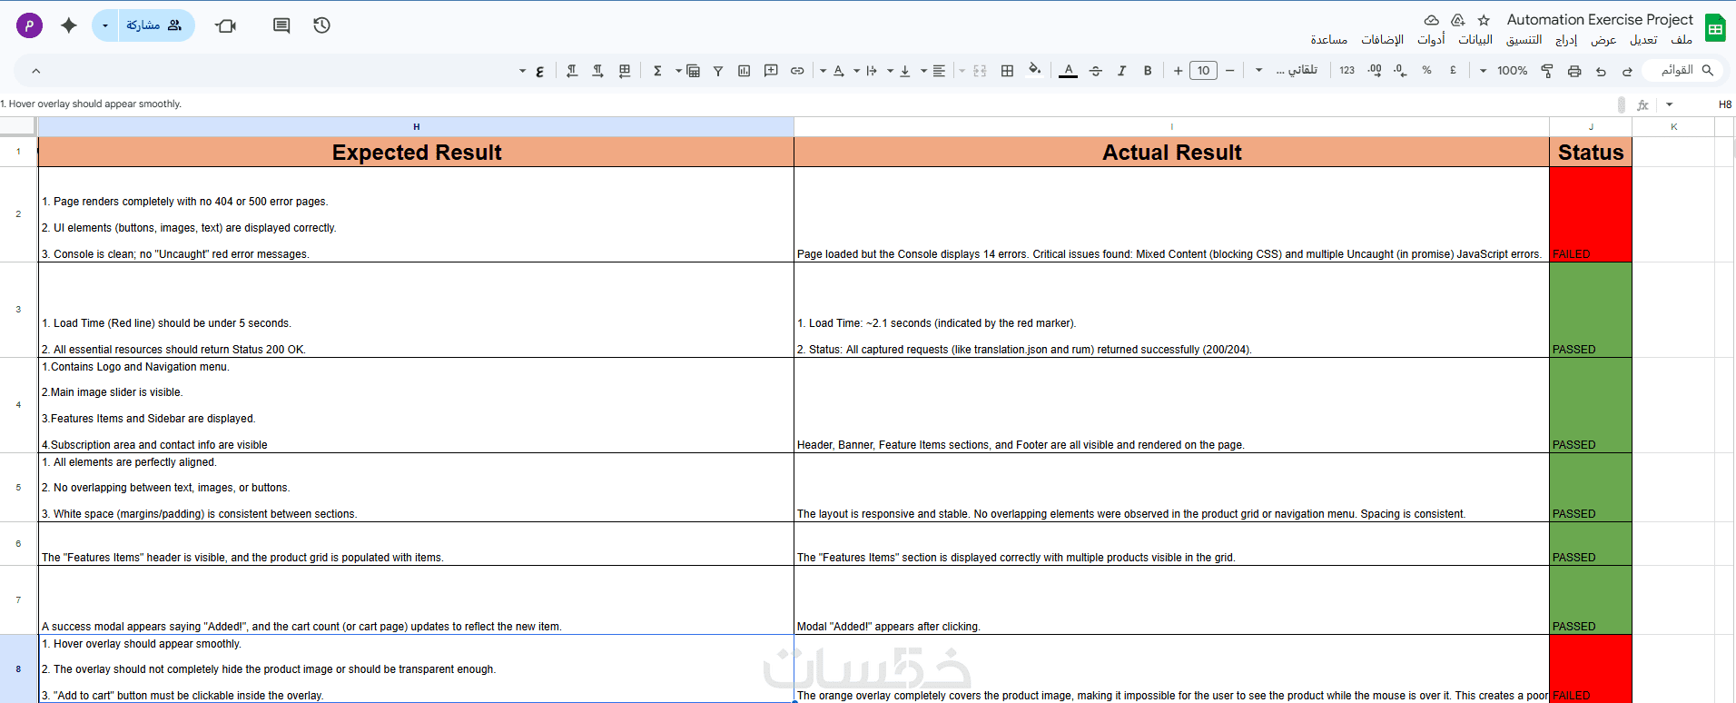The image size is (1736, 703).
Task: Click the insert chart icon
Action: pos(745,71)
